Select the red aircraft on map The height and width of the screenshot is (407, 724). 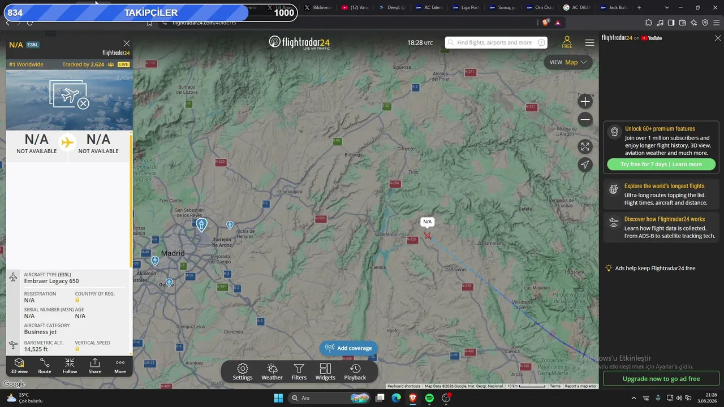tap(428, 235)
